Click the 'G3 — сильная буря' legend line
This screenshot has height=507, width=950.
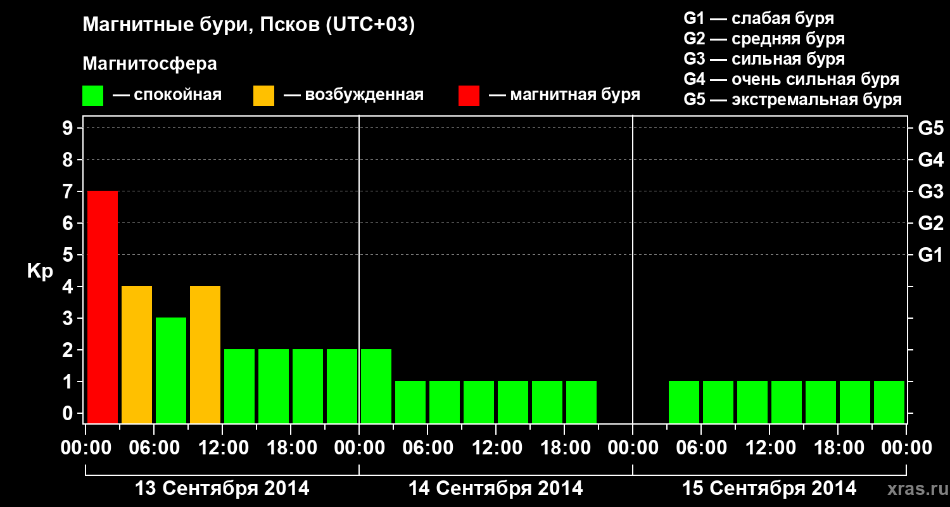pos(764,59)
